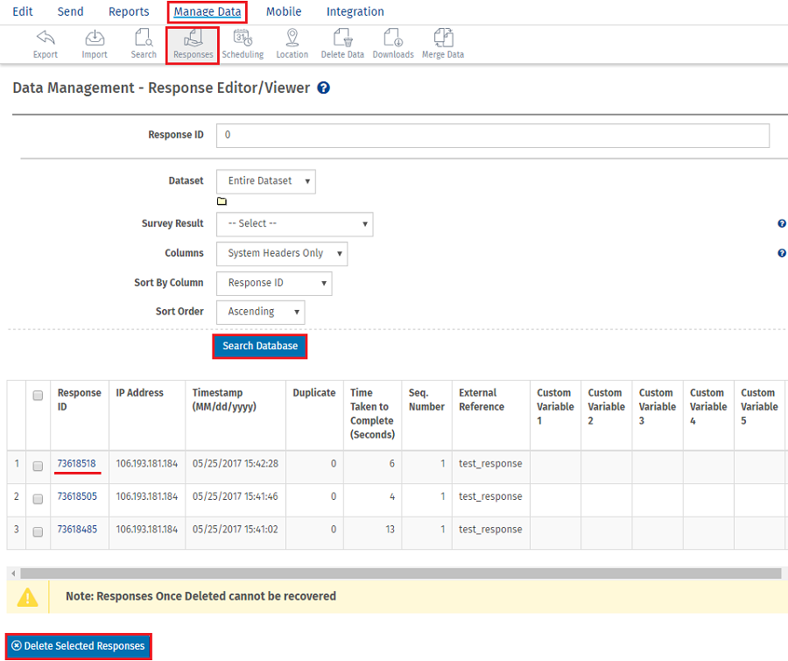Screen dimensions: 788x661
Task: Go to the Integration tab
Action: tap(355, 11)
